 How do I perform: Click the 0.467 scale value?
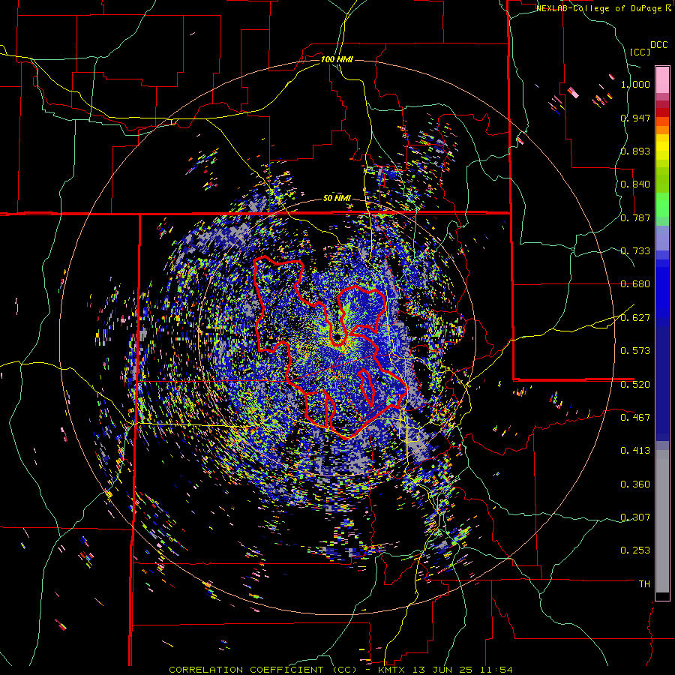635,418
